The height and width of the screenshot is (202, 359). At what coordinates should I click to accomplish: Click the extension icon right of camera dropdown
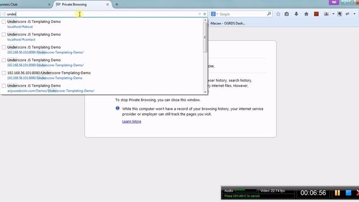(339, 14)
